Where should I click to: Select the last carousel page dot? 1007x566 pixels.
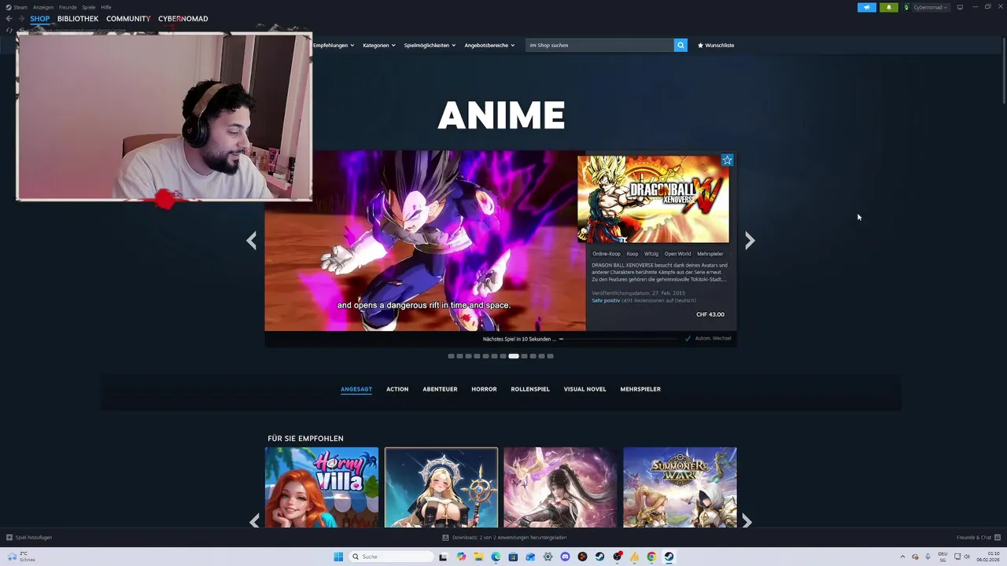(x=551, y=356)
